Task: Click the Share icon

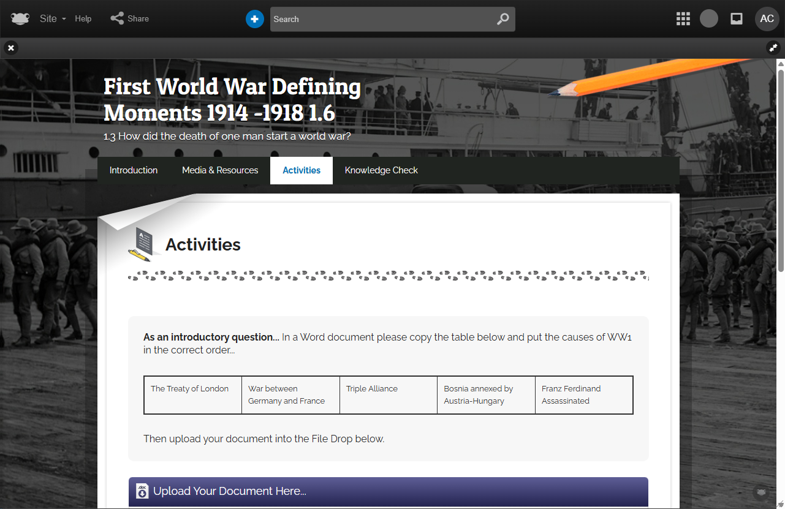Action: tap(117, 19)
